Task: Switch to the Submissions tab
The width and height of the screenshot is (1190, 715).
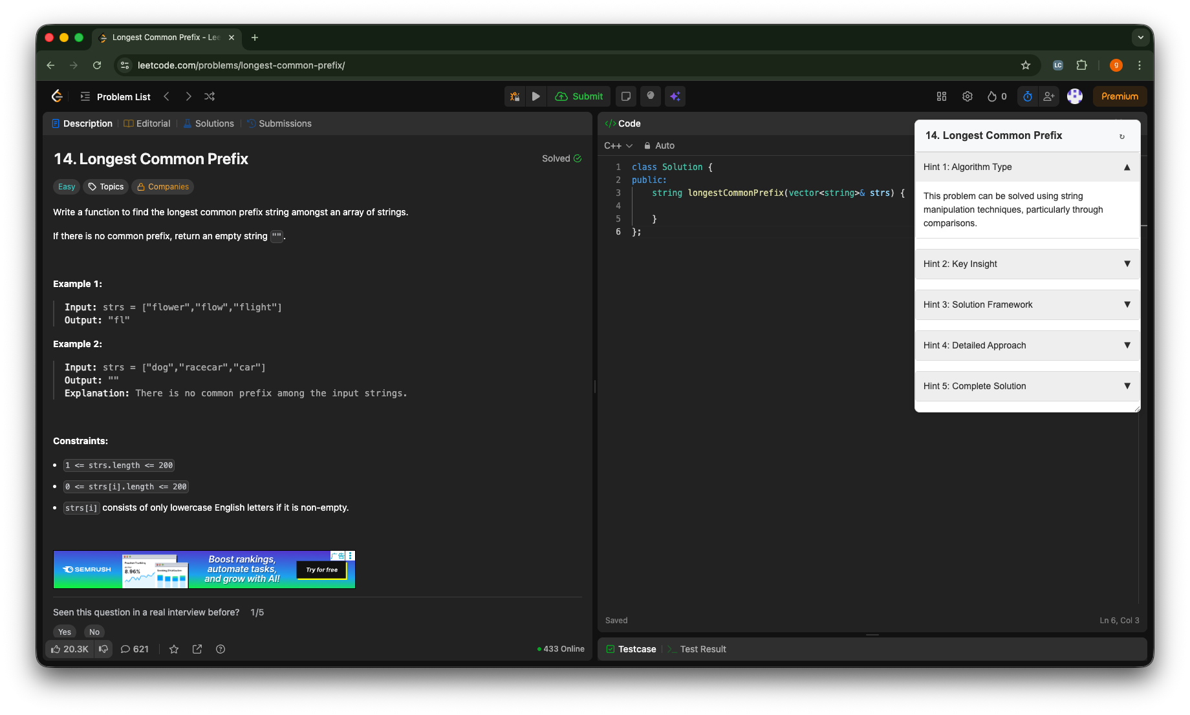Action: pyautogui.click(x=279, y=123)
